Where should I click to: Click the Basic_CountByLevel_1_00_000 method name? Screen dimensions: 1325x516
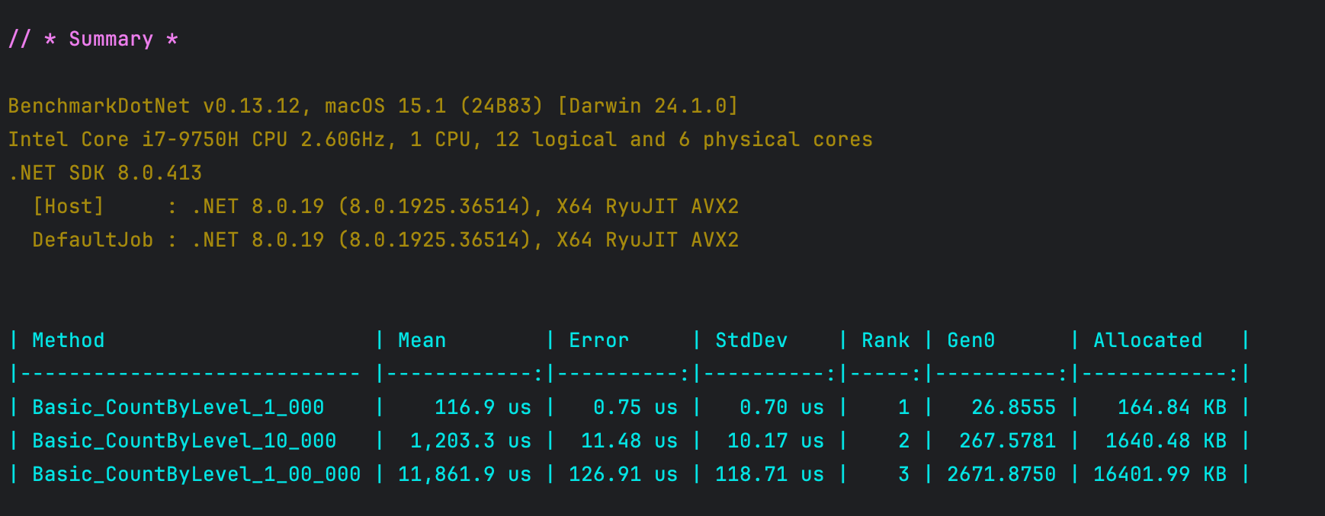[197, 474]
